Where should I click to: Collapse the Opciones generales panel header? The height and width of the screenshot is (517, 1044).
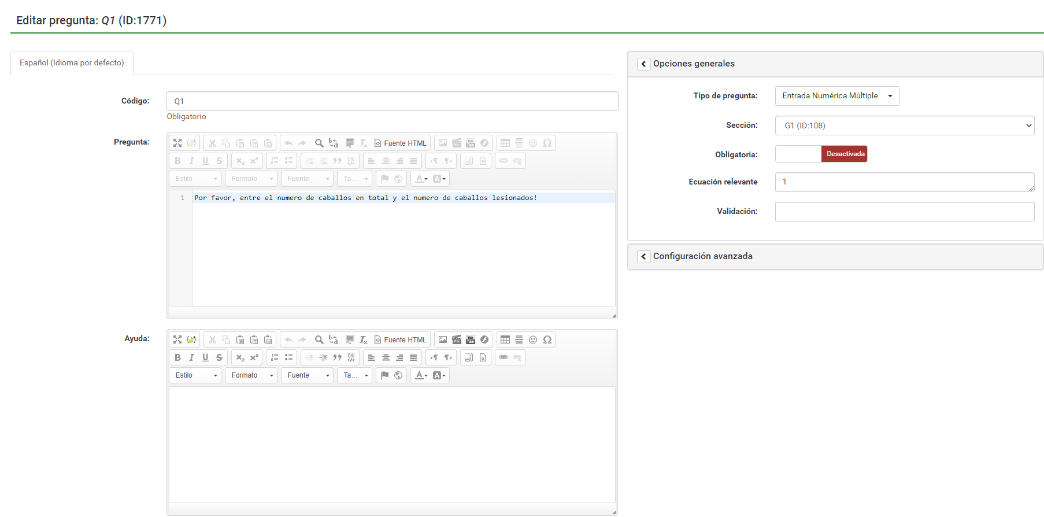(643, 64)
